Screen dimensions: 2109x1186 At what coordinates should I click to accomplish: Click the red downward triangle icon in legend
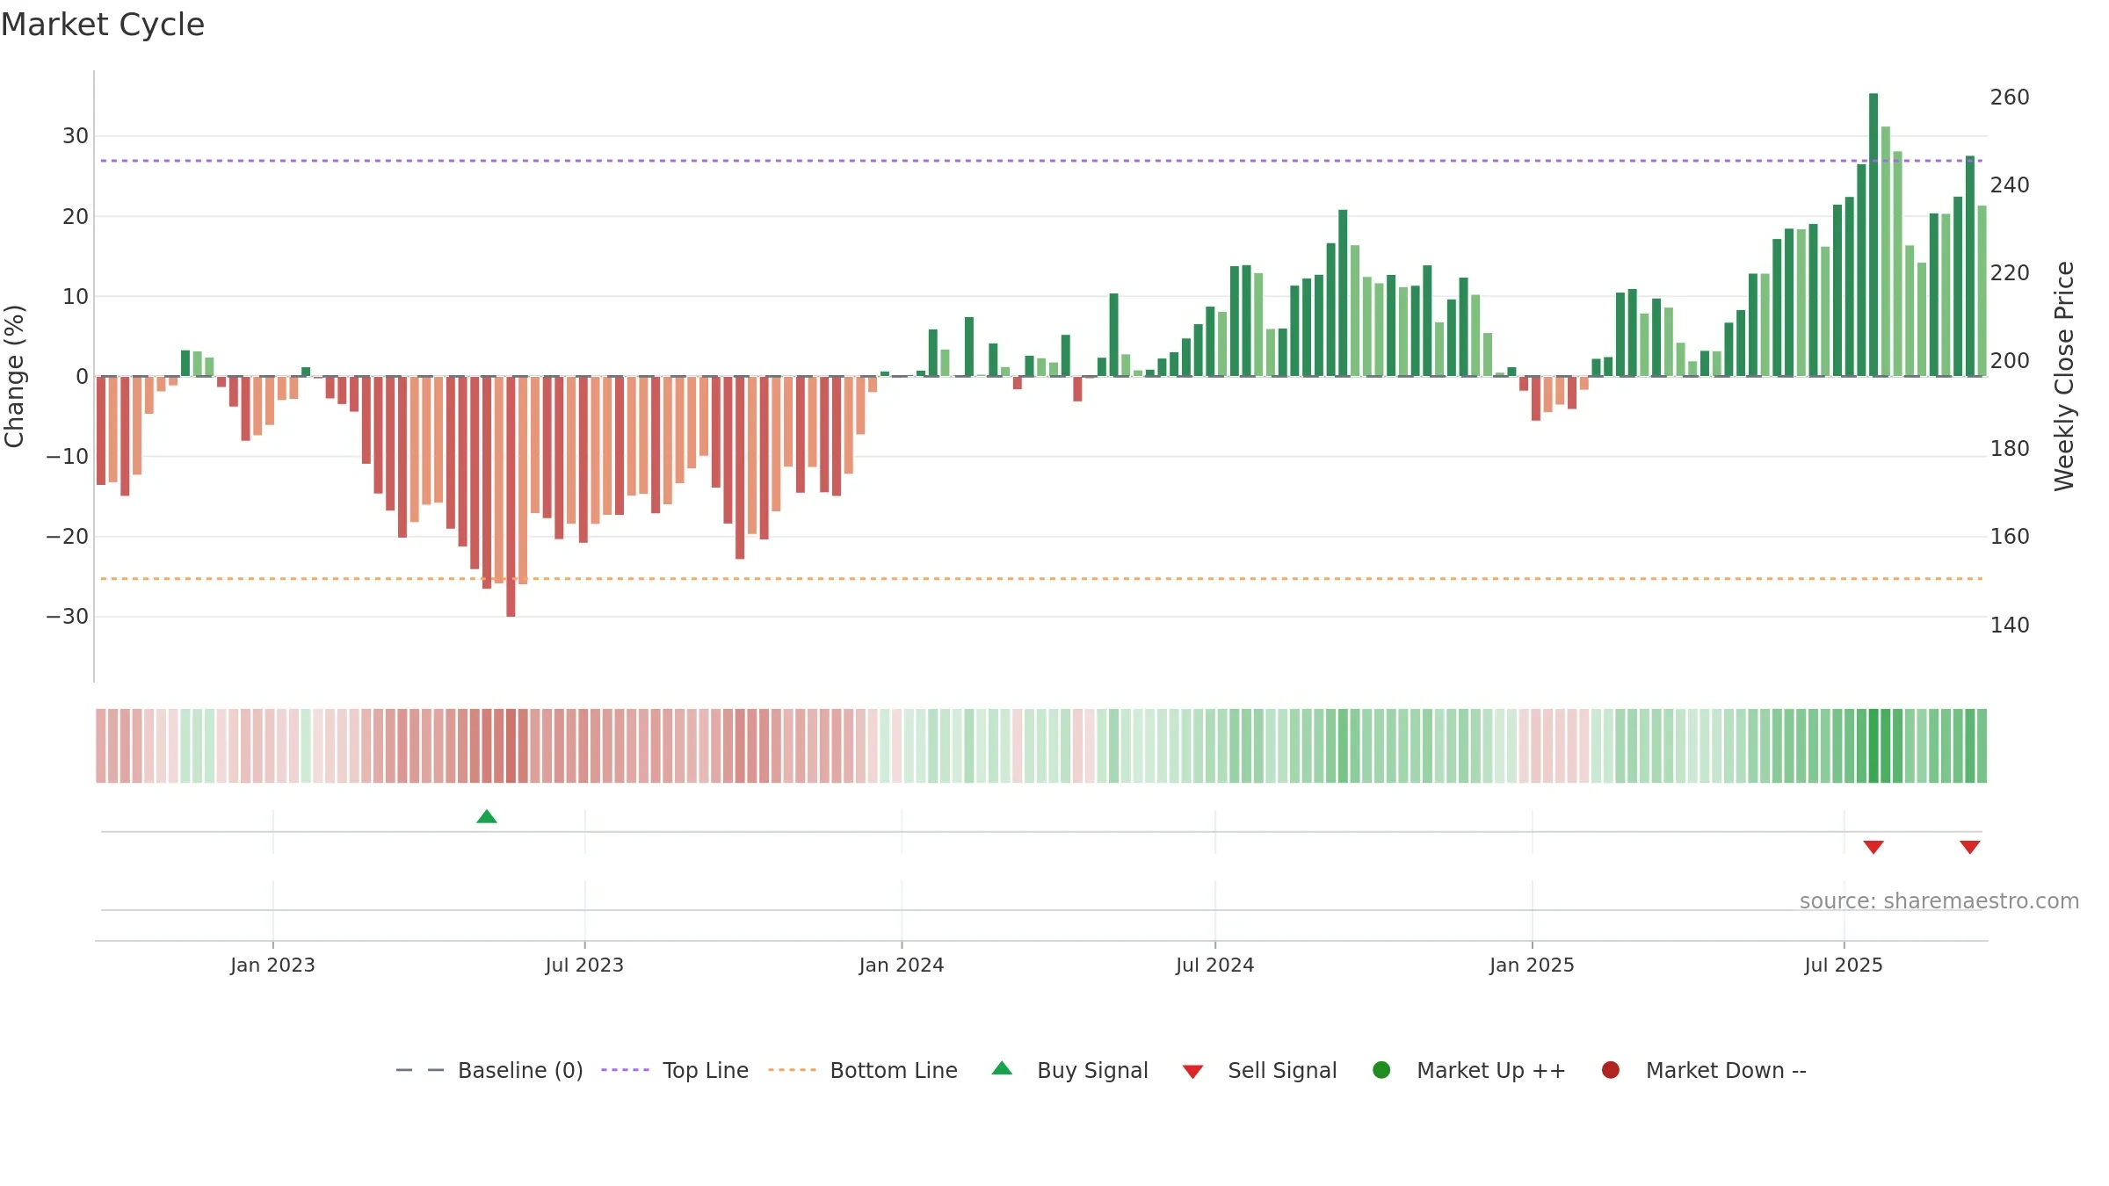(x=1192, y=1072)
